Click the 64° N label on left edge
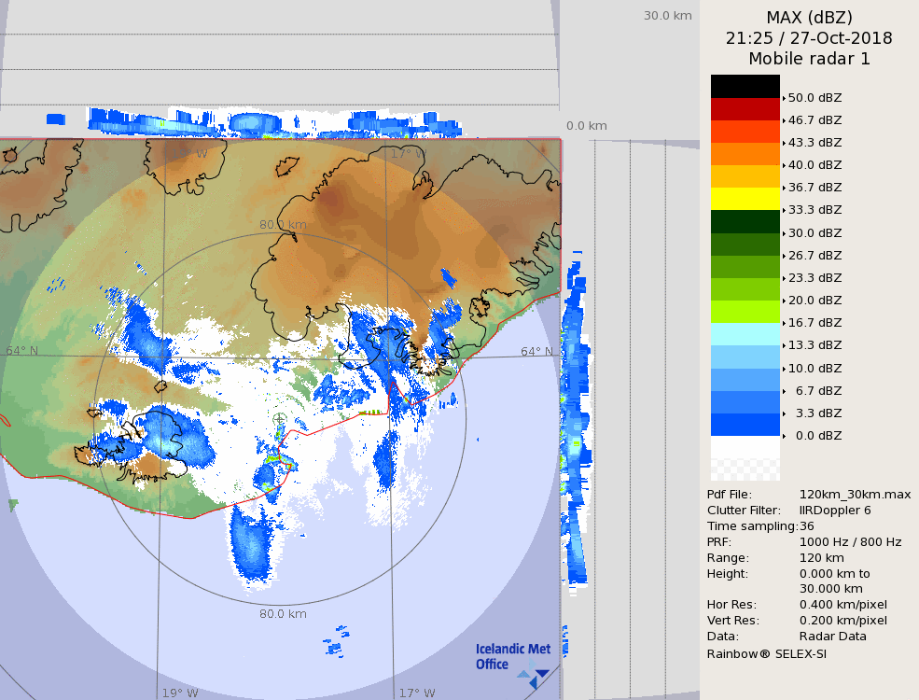Viewport: 919px width, 700px height. tap(22, 351)
